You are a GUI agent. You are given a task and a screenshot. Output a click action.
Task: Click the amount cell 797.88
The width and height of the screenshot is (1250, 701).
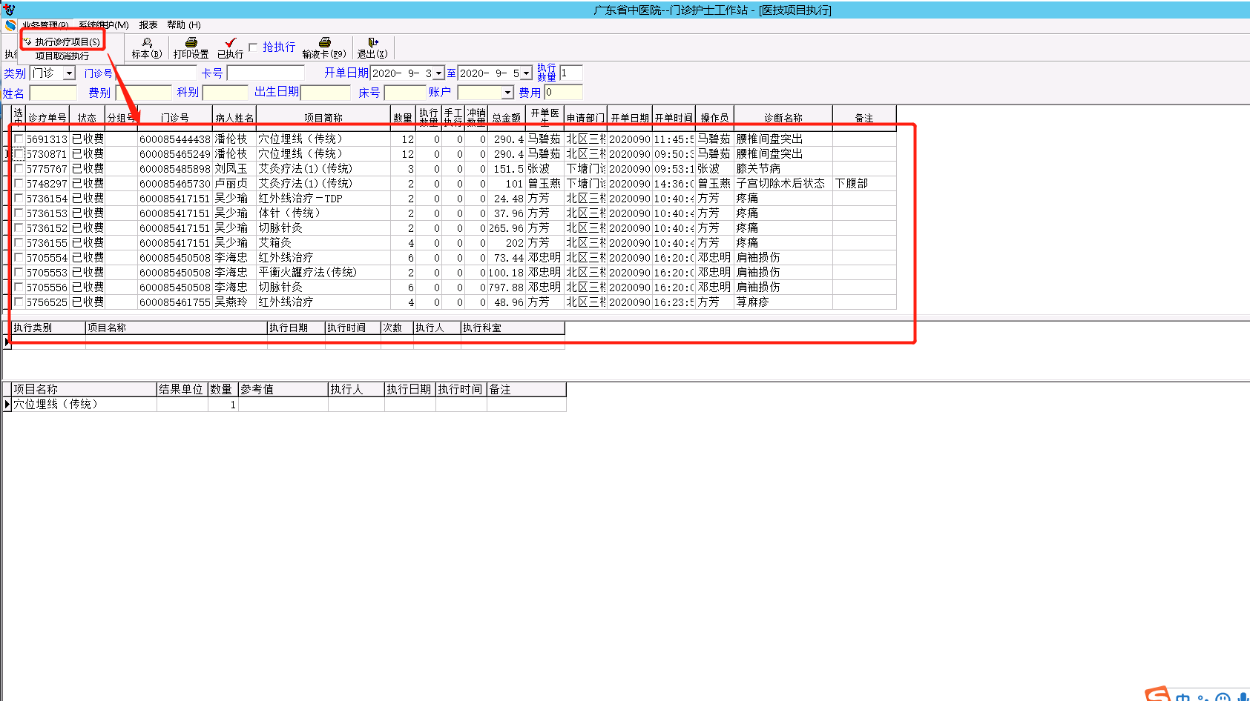[507, 287]
